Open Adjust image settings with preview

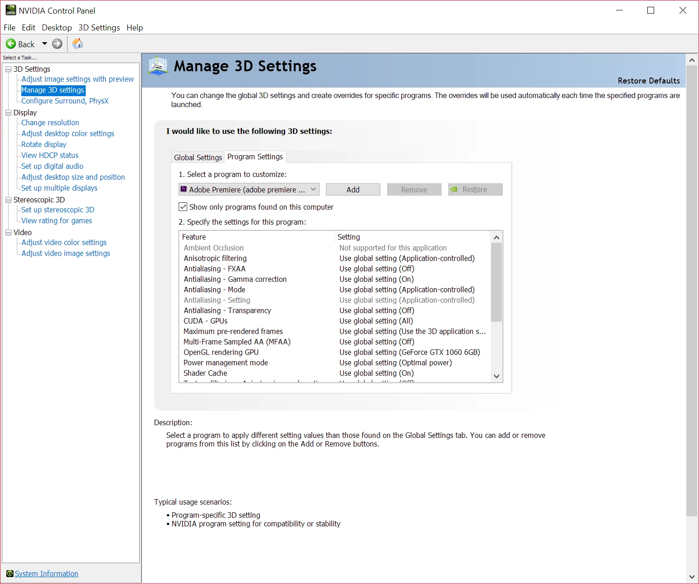tap(78, 79)
